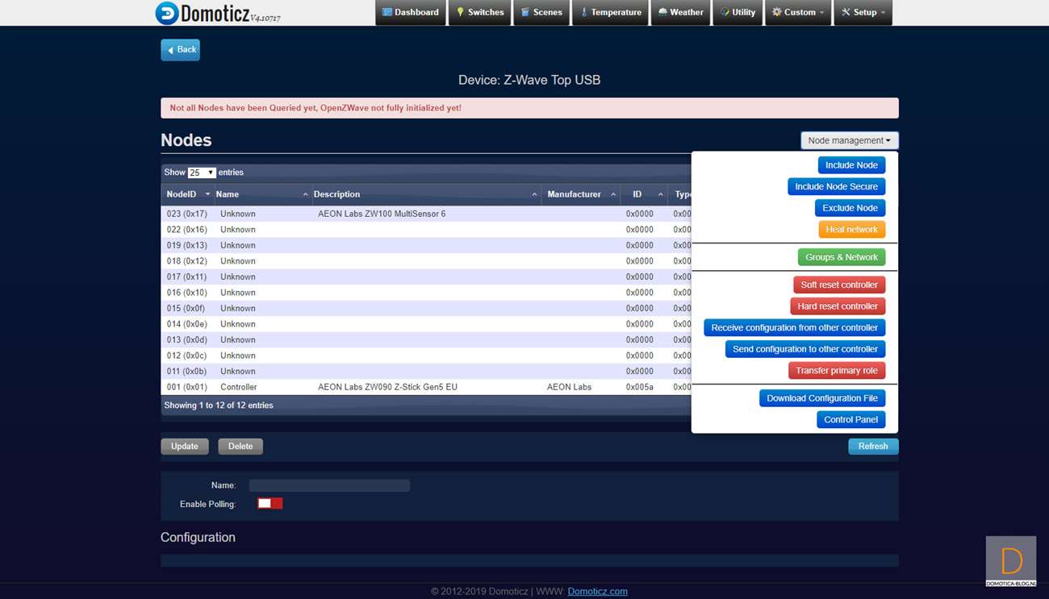
Task: Click the Name input field
Action: tap(329, 485)
